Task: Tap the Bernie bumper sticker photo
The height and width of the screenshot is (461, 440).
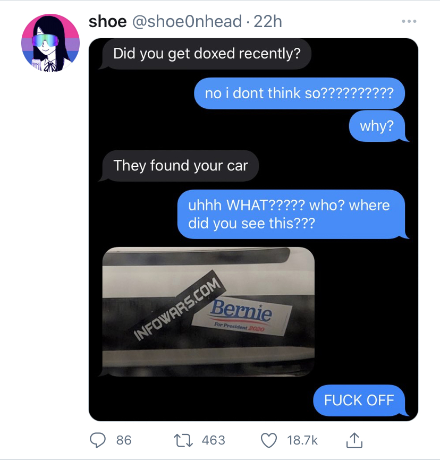Action: pyautogui.click(x=208, y=312)
